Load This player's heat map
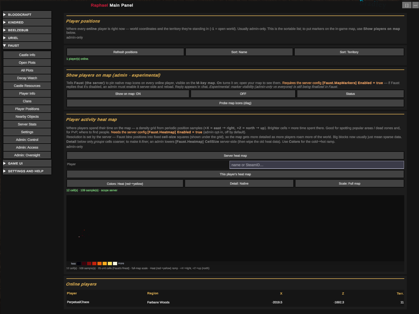This screenshot has height=314, width=419. (x=235, y=174)
